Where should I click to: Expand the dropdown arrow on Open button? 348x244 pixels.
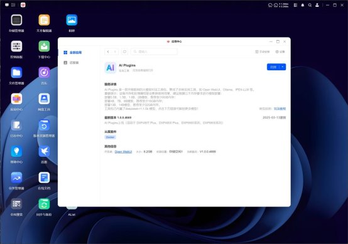(283, 67)
